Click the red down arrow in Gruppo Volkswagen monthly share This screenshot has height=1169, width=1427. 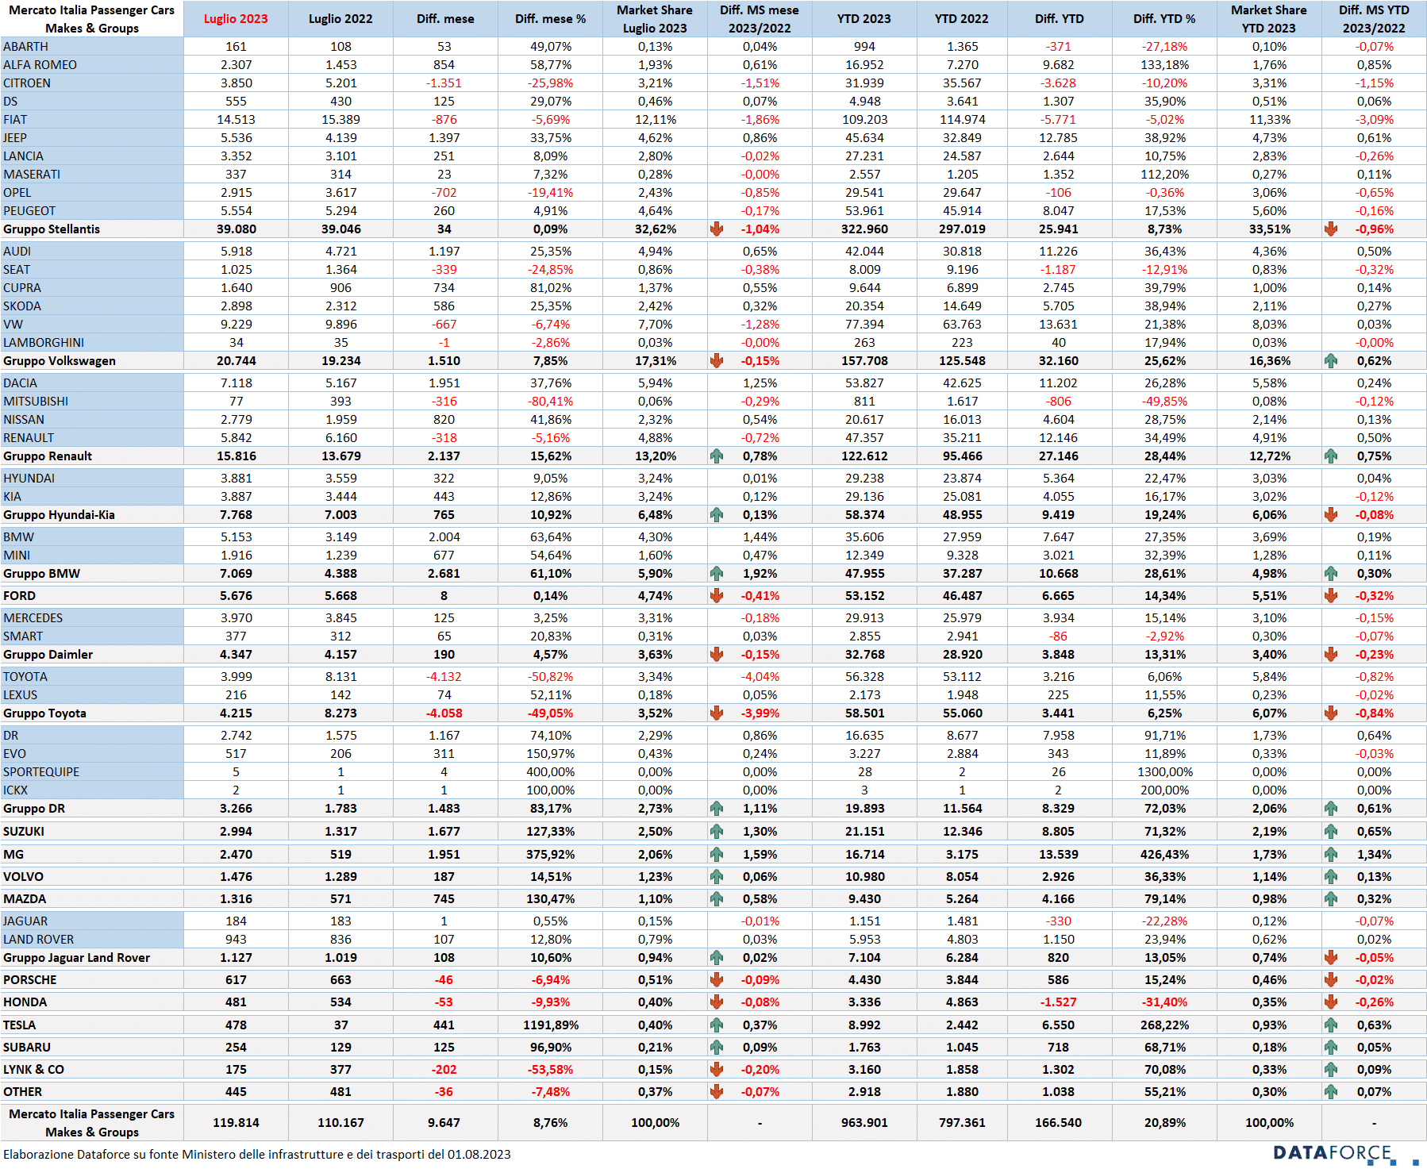[717, 361]
